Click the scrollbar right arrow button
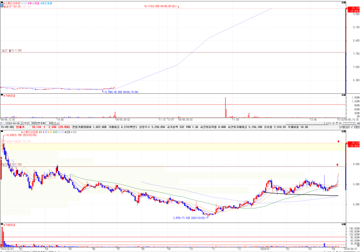This screenshot has width=360, height=252. [326, 123]
